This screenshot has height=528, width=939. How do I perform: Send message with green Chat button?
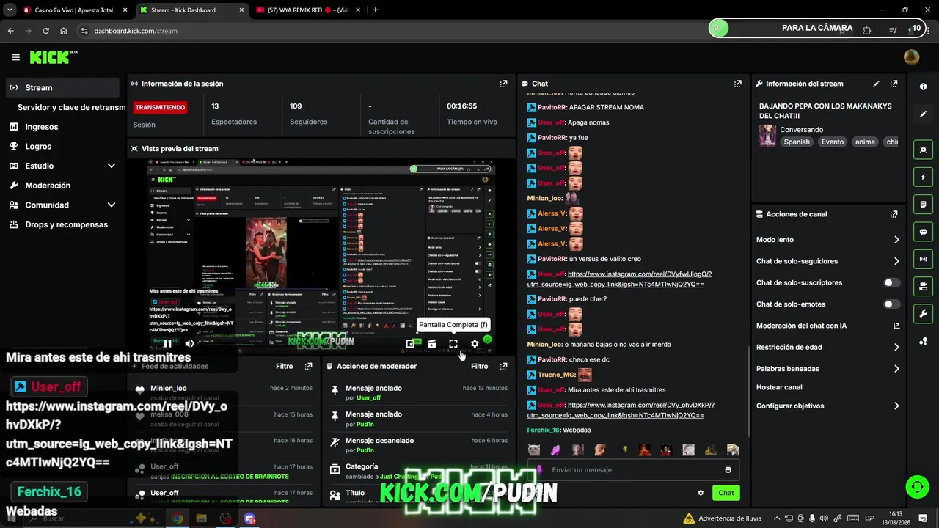726,493
